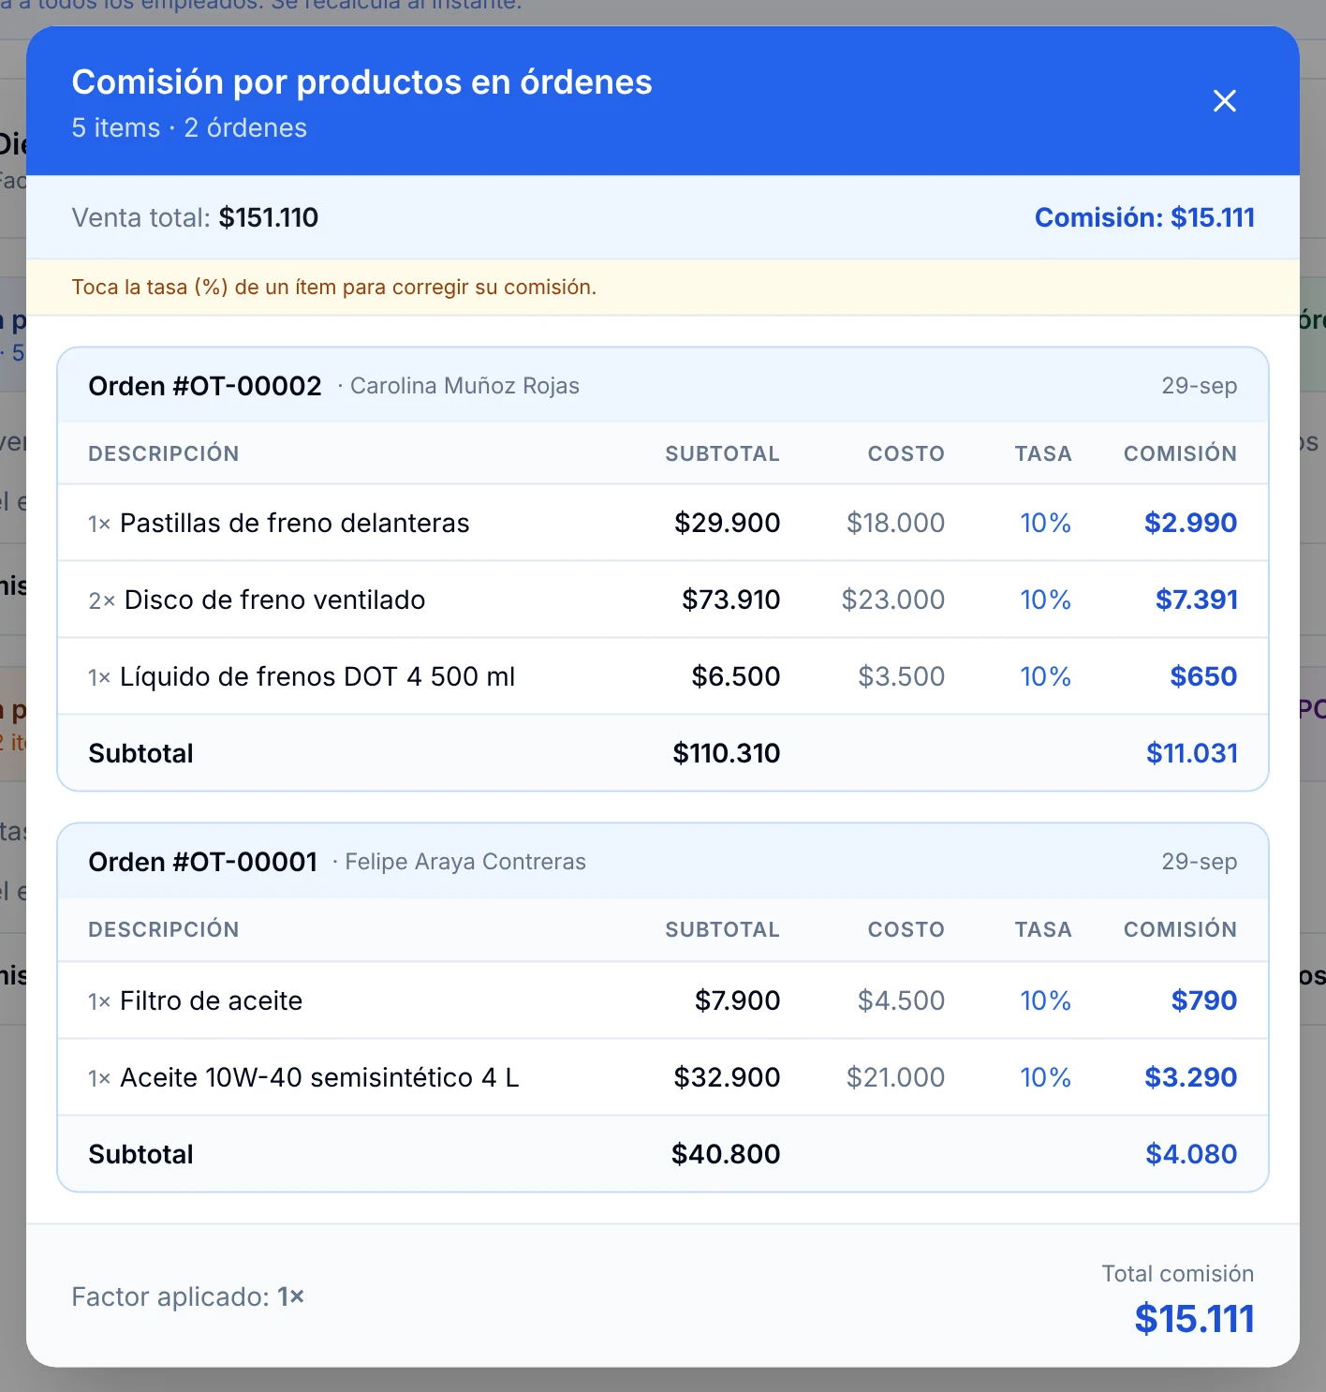Click the $650 commission amount
Image resolution: width=1326 pixels, height=1392 pixels.
[x=1204, y=676]
